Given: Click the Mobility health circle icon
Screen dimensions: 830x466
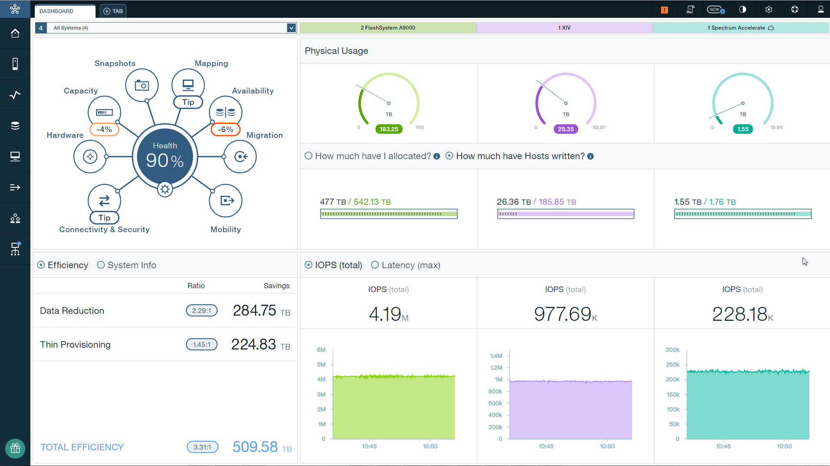Looking at the screenshot, I should click(226, 200).
